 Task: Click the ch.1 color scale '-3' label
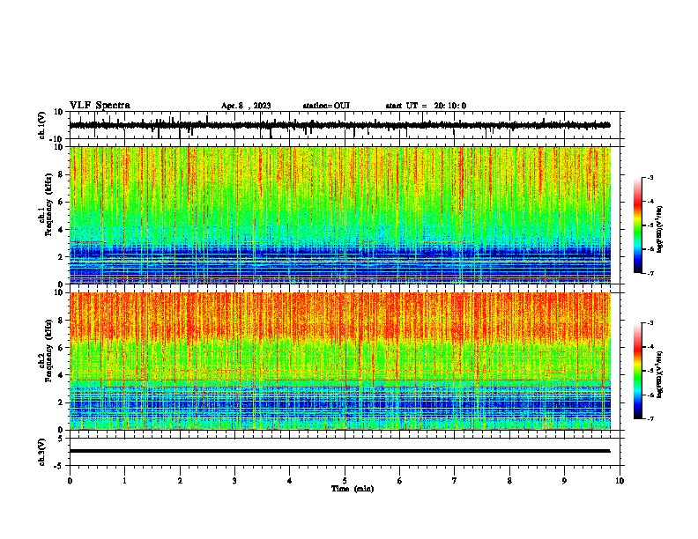[x=650, y=177]
